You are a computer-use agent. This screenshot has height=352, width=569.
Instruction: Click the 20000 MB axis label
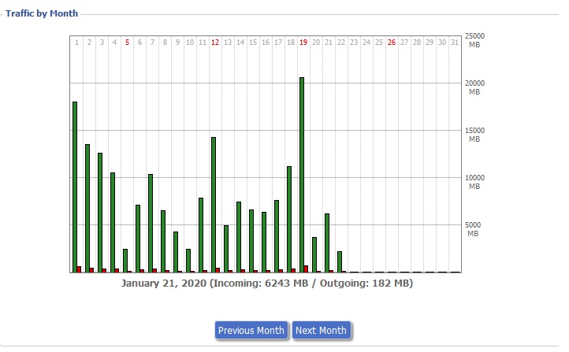474,87
